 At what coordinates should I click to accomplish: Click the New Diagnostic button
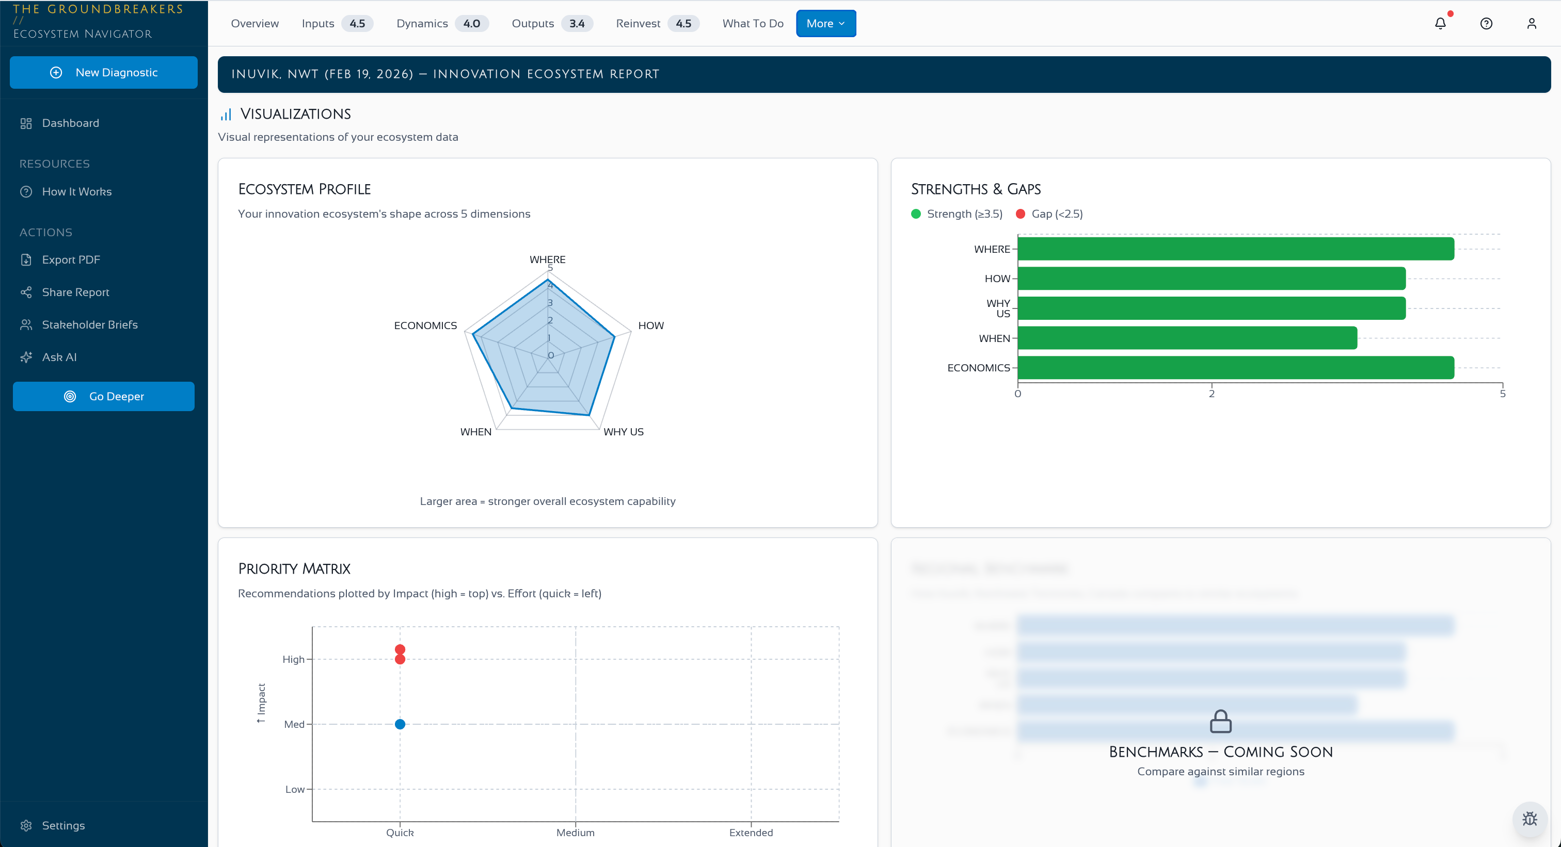pyautogui.click(x=104, y=73)
